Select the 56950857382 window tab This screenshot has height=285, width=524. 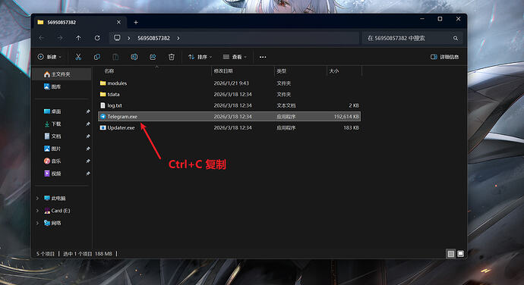tap(80, 22)
